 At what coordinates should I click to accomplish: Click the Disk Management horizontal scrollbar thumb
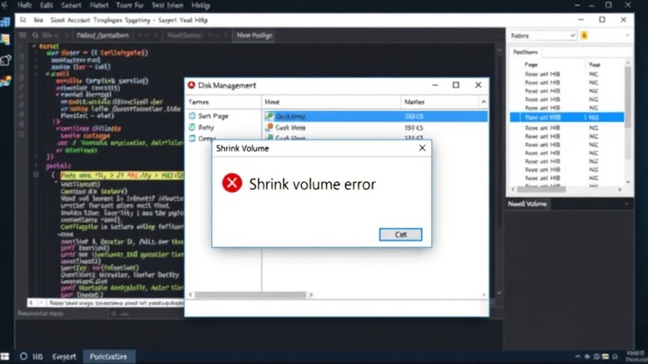(250, 294)
